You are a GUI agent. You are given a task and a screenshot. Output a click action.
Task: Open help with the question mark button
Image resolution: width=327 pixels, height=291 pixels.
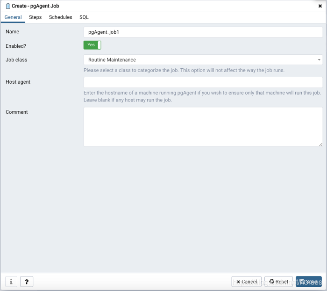(x=27, y=282)
